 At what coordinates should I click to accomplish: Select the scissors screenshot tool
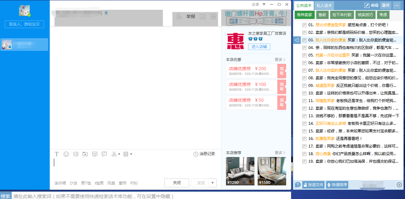coord(114,154)
